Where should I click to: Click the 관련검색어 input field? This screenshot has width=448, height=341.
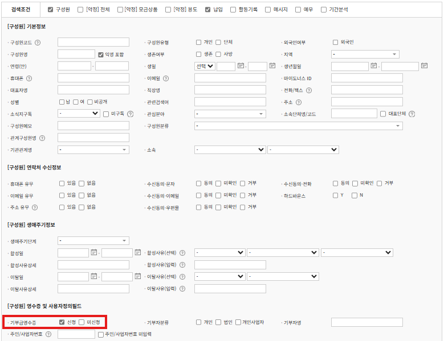[230, 102]
